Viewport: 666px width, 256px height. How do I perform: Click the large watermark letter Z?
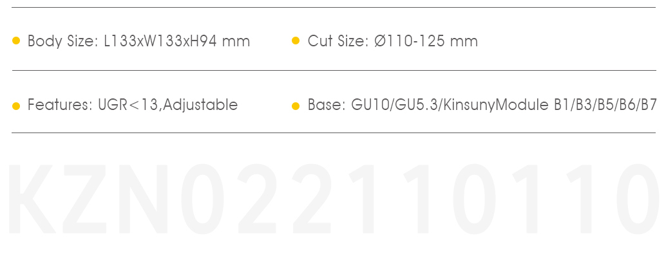point(84,199)
